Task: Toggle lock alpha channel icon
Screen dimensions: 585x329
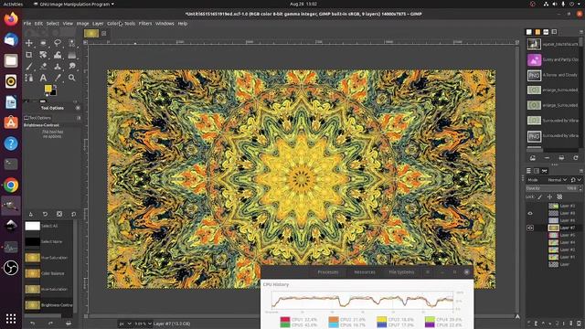Action: point(559,196)
